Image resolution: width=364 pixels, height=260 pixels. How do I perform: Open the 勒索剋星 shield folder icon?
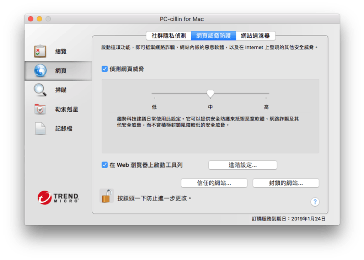point(40,109)
